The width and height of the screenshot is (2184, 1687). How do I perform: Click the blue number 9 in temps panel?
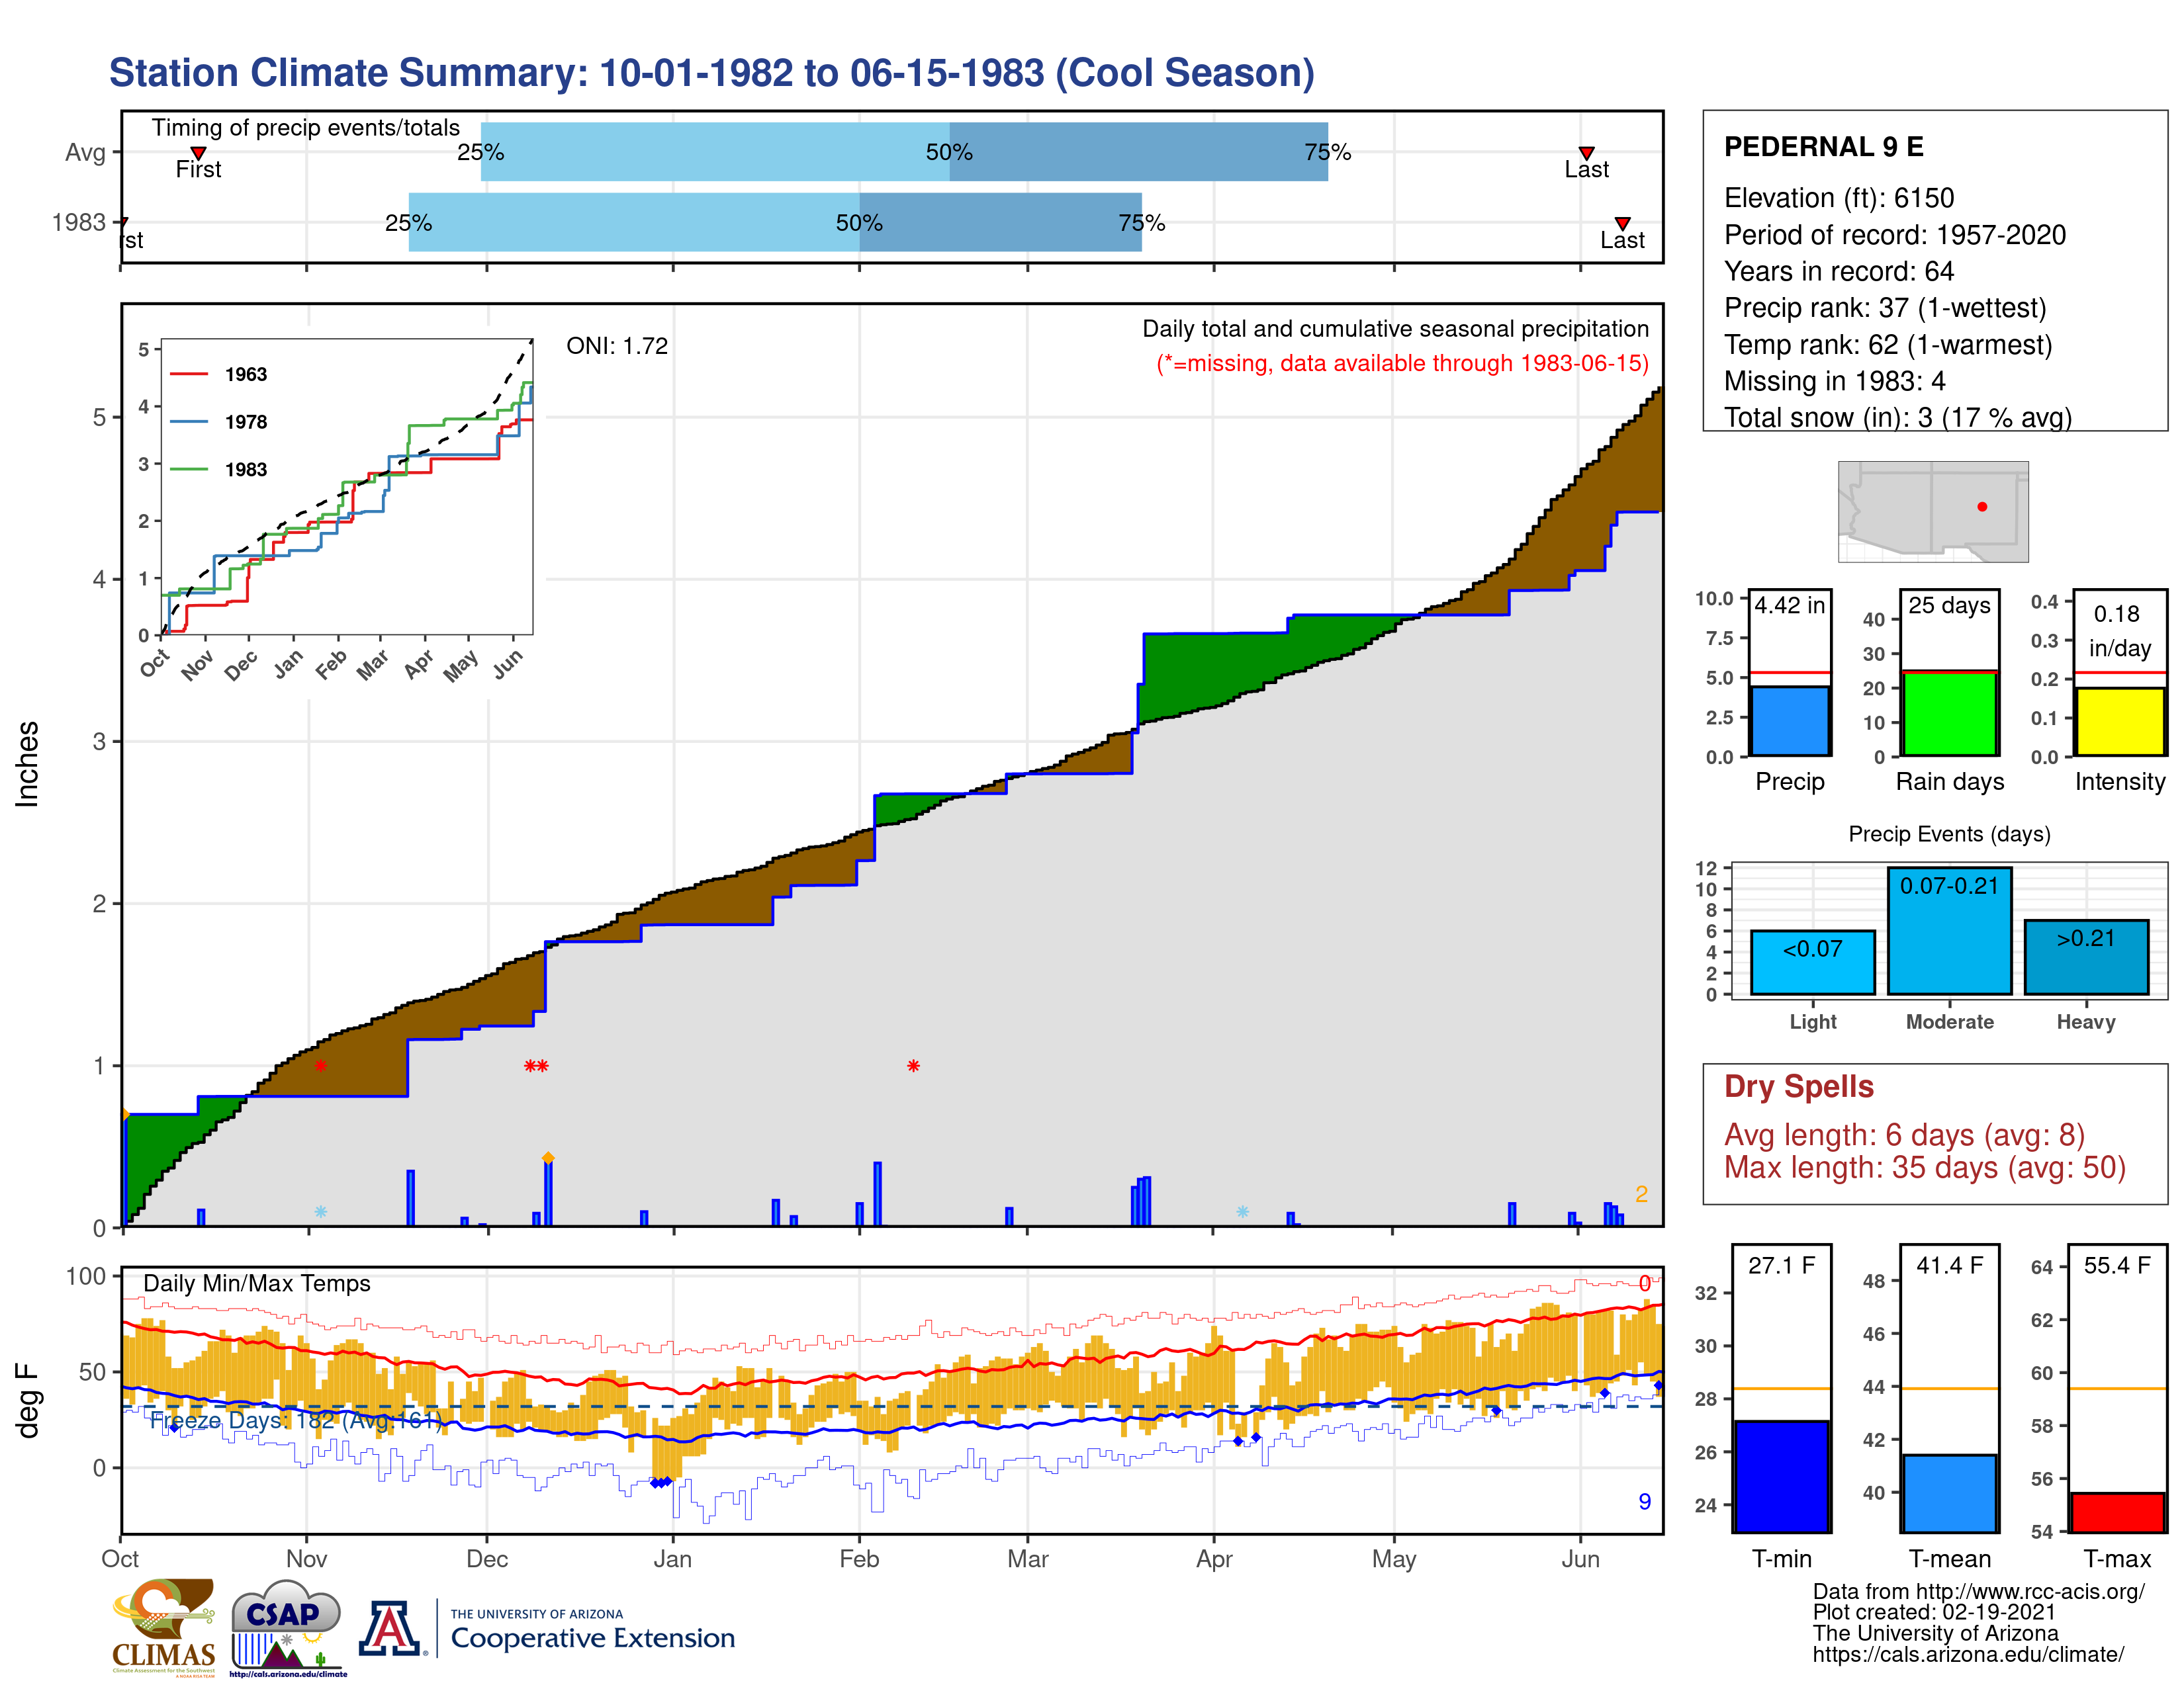(1645, 1502)
